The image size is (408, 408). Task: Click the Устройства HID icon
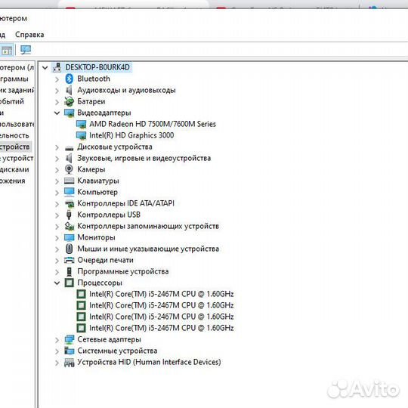point(69,363)
